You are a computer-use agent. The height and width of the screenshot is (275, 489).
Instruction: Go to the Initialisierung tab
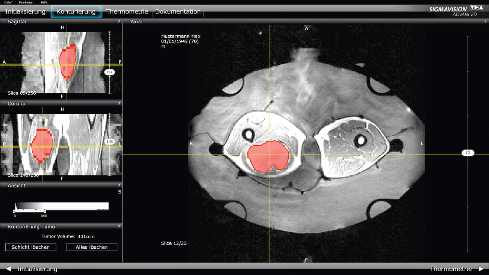[x=25, y=12]
